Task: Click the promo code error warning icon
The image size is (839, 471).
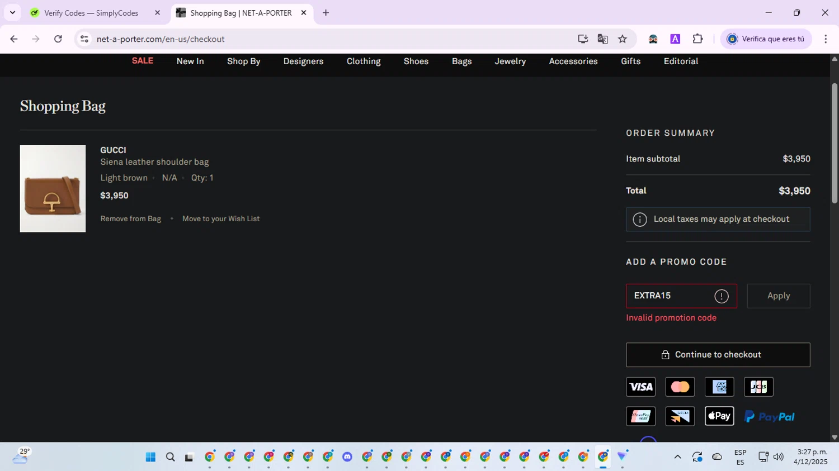Action: tap(722, 296)
